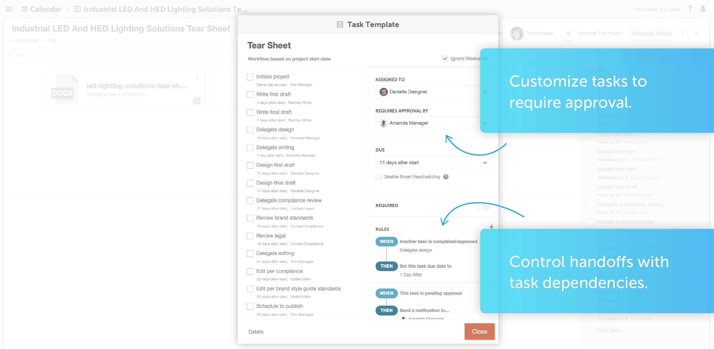Close the Task Template dialog

tap(479, 331)
